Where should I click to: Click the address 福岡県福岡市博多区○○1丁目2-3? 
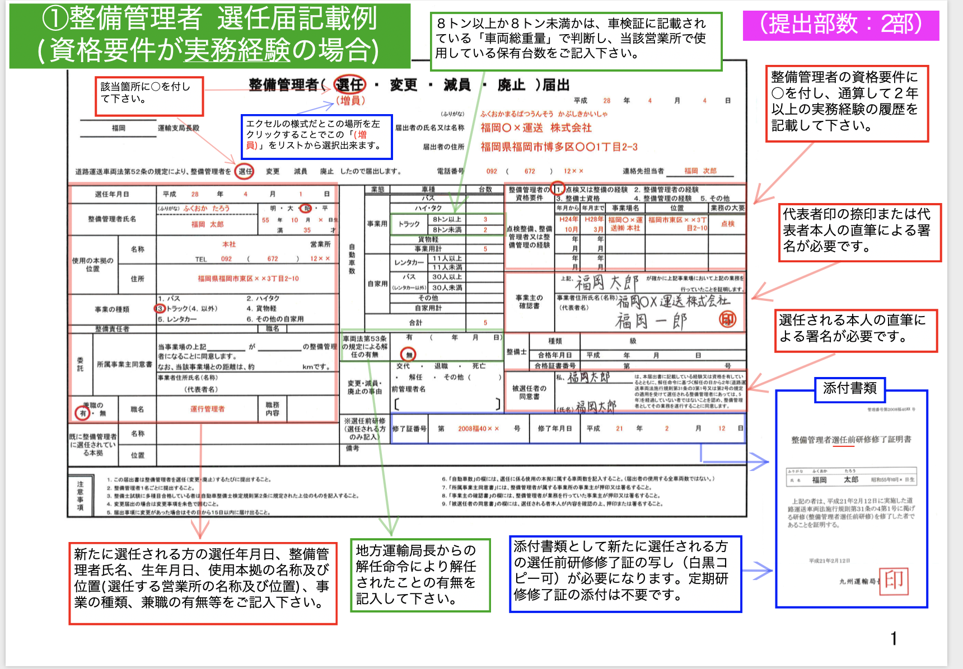tap(559, 147)
